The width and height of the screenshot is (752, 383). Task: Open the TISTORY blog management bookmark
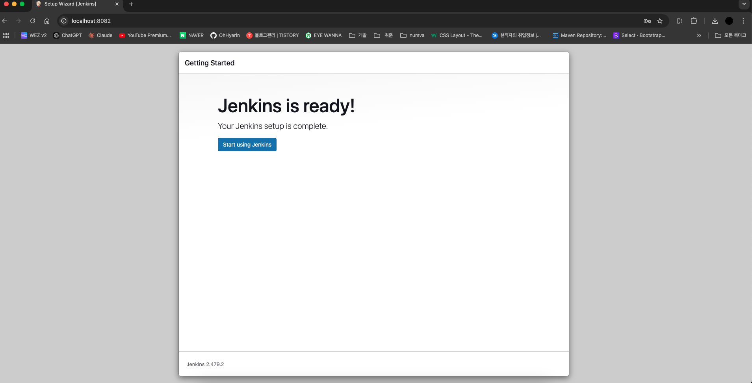(x=273, y=35)
